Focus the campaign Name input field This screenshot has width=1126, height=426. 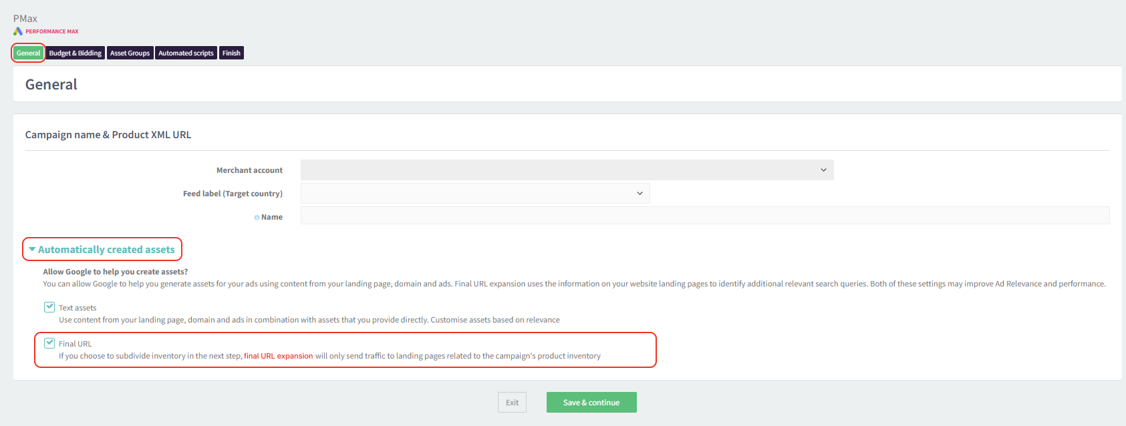(704, 216)
